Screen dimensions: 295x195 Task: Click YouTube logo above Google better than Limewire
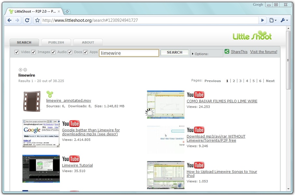tap(71, 123)
